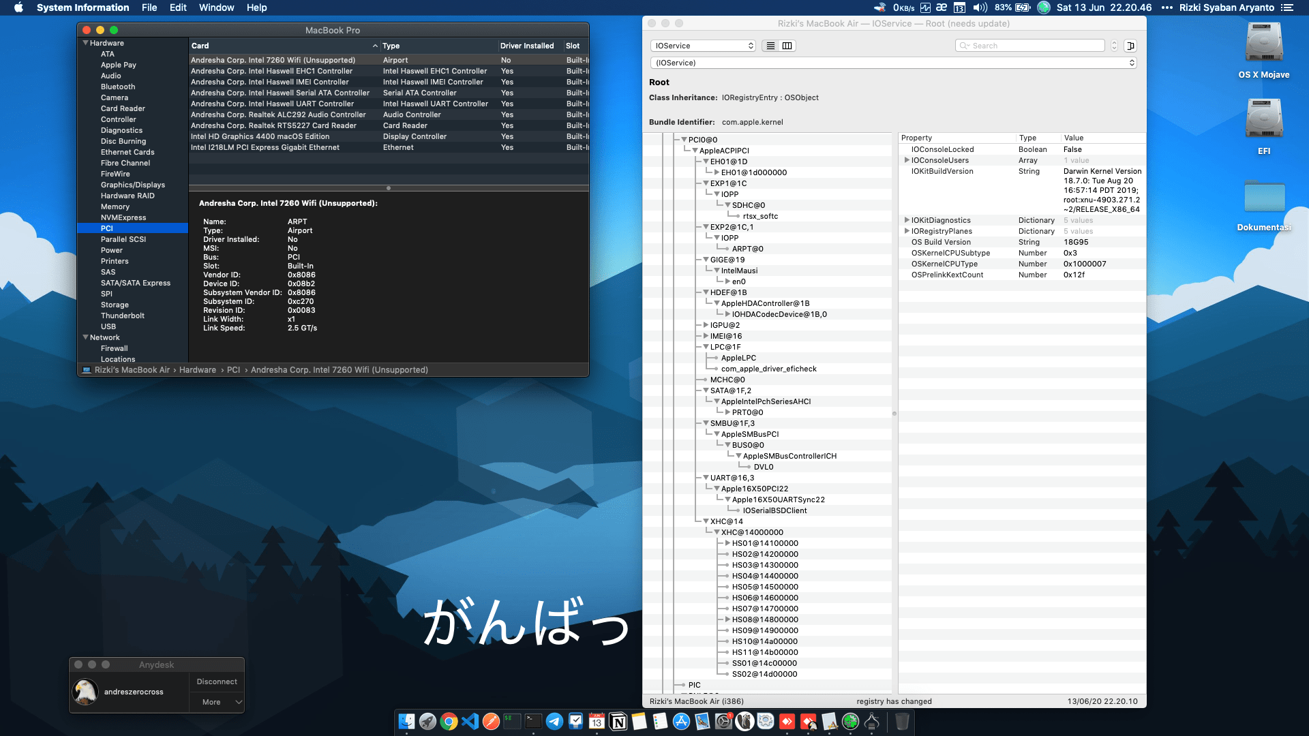The width and height of the screenshot is (1309, 736).
Task: Open the OS X Mojave drive icon
Action: pos(1264,43)
